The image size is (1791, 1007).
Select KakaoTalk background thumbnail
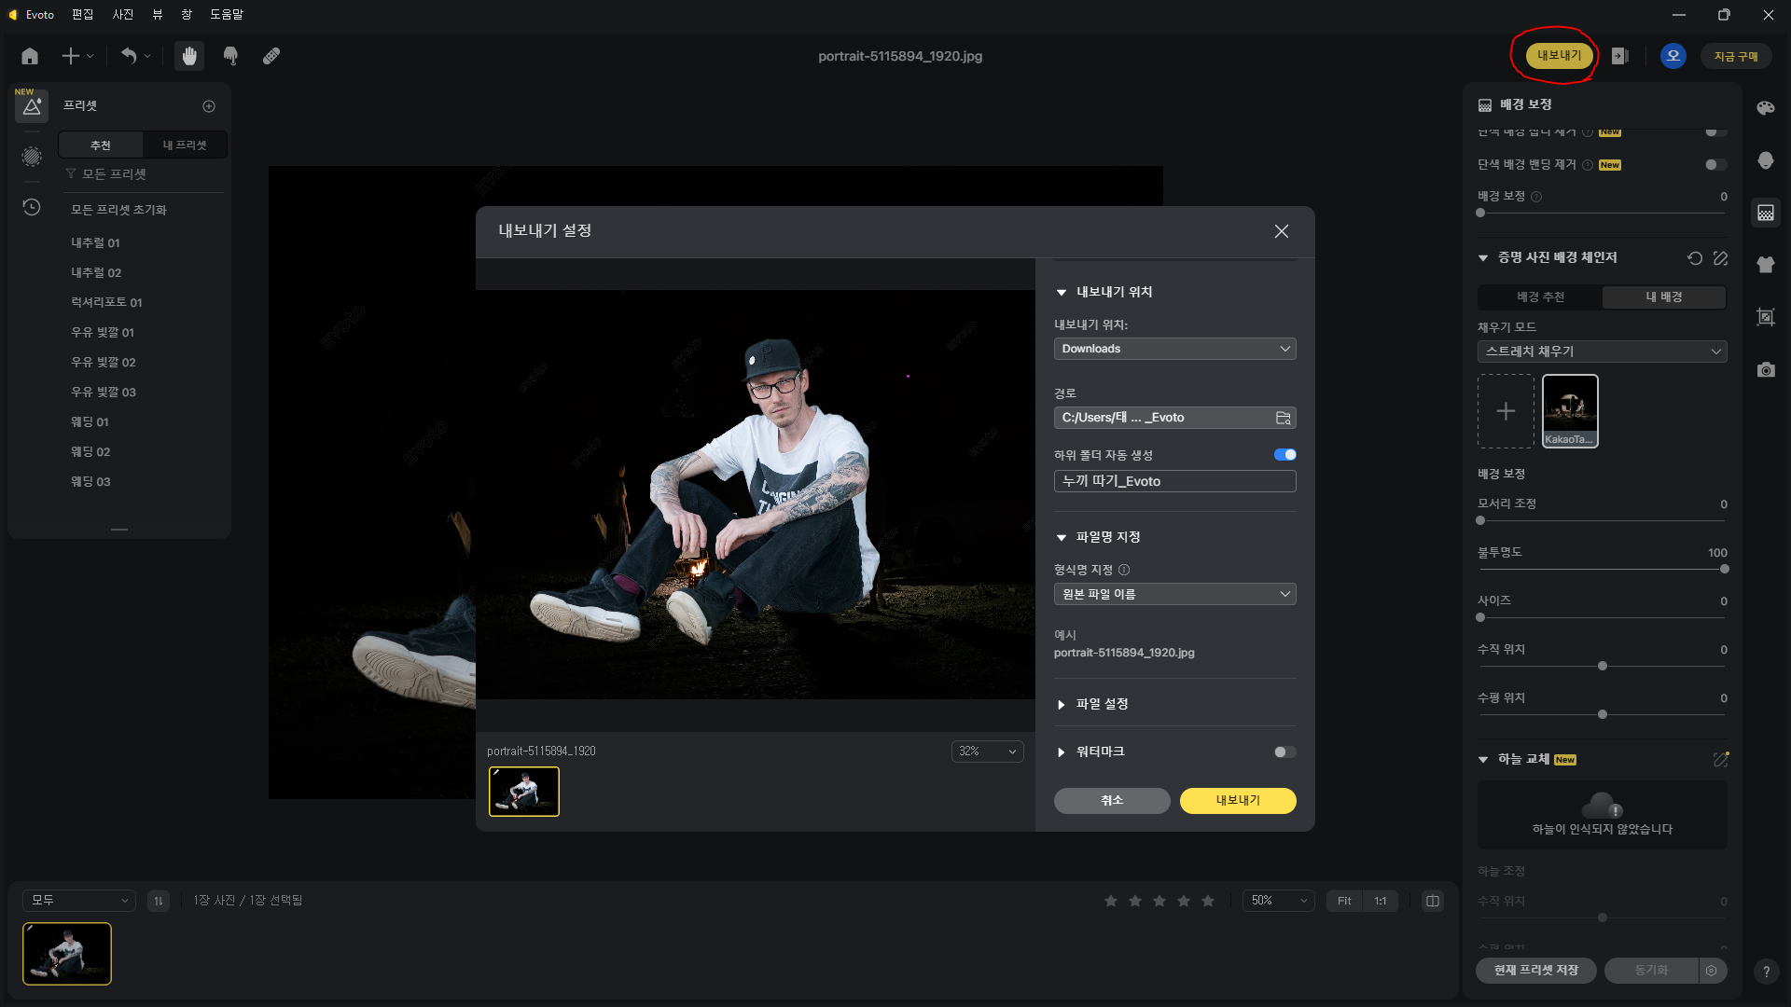point(1570,411)
